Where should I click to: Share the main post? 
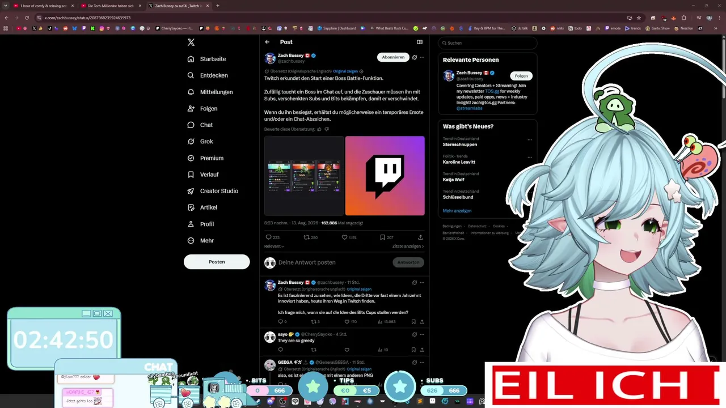click(x=420, y=237)
